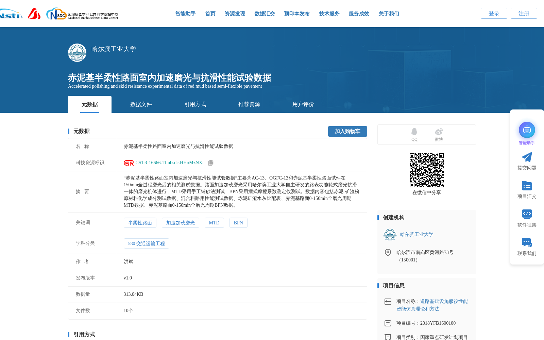Click the 登录 button
Image resolution: width=544 pixels, height=340 pixels.
[494, 13]
